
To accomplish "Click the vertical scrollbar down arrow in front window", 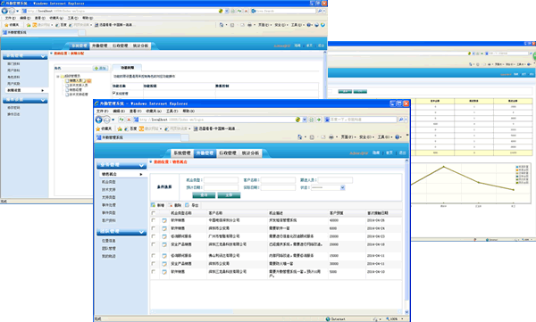I will tap(406, 312).
